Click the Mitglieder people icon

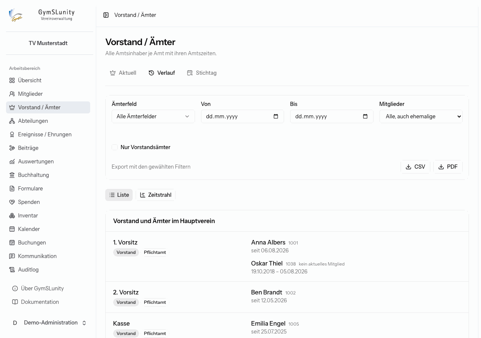pyautogui.click(x=12, y=94)
